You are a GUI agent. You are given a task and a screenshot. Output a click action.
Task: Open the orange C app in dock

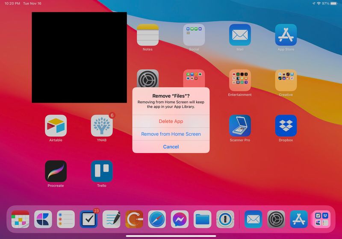click(x=134, y=219)
